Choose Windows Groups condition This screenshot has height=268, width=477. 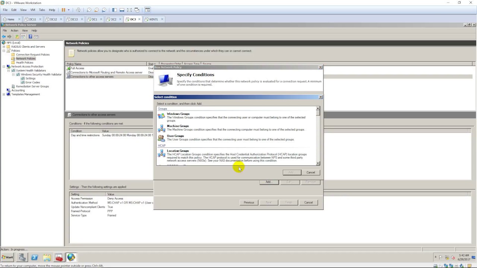tap(237, 117)
